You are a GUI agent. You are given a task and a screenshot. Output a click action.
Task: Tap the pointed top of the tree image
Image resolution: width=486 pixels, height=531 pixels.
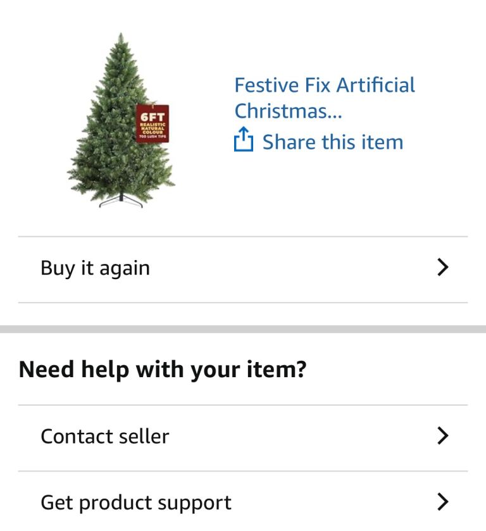tap(120, 39)
